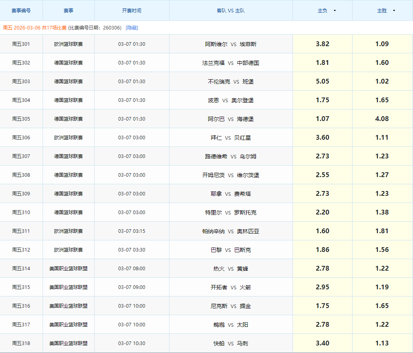Click the match 热火 VS 黄蜂
Viewport: 413px width, 353px height.
(231, 269)
